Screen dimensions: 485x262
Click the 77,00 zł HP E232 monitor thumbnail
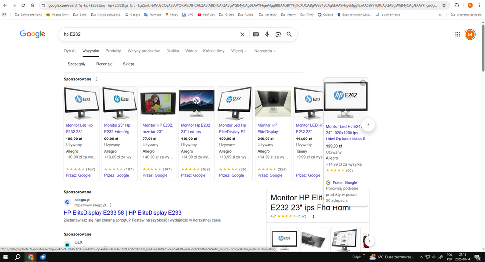tap(158, 104)
